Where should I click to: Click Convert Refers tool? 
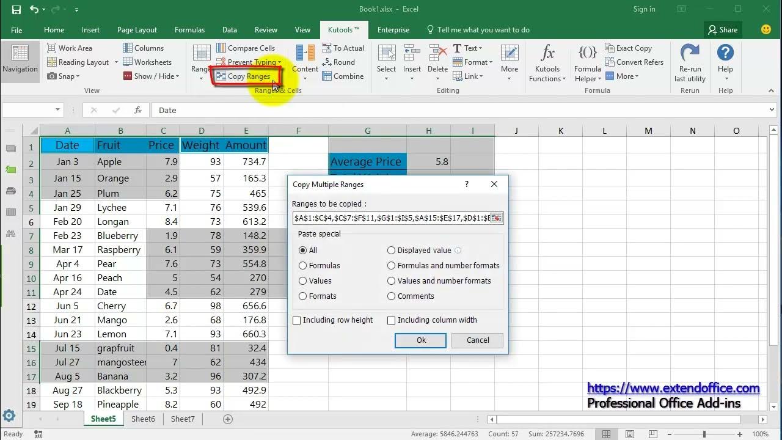pos(634,62)
